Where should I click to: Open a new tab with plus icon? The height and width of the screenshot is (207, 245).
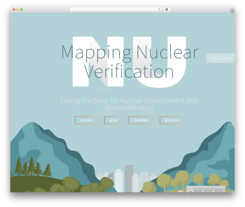pos(232,11)
